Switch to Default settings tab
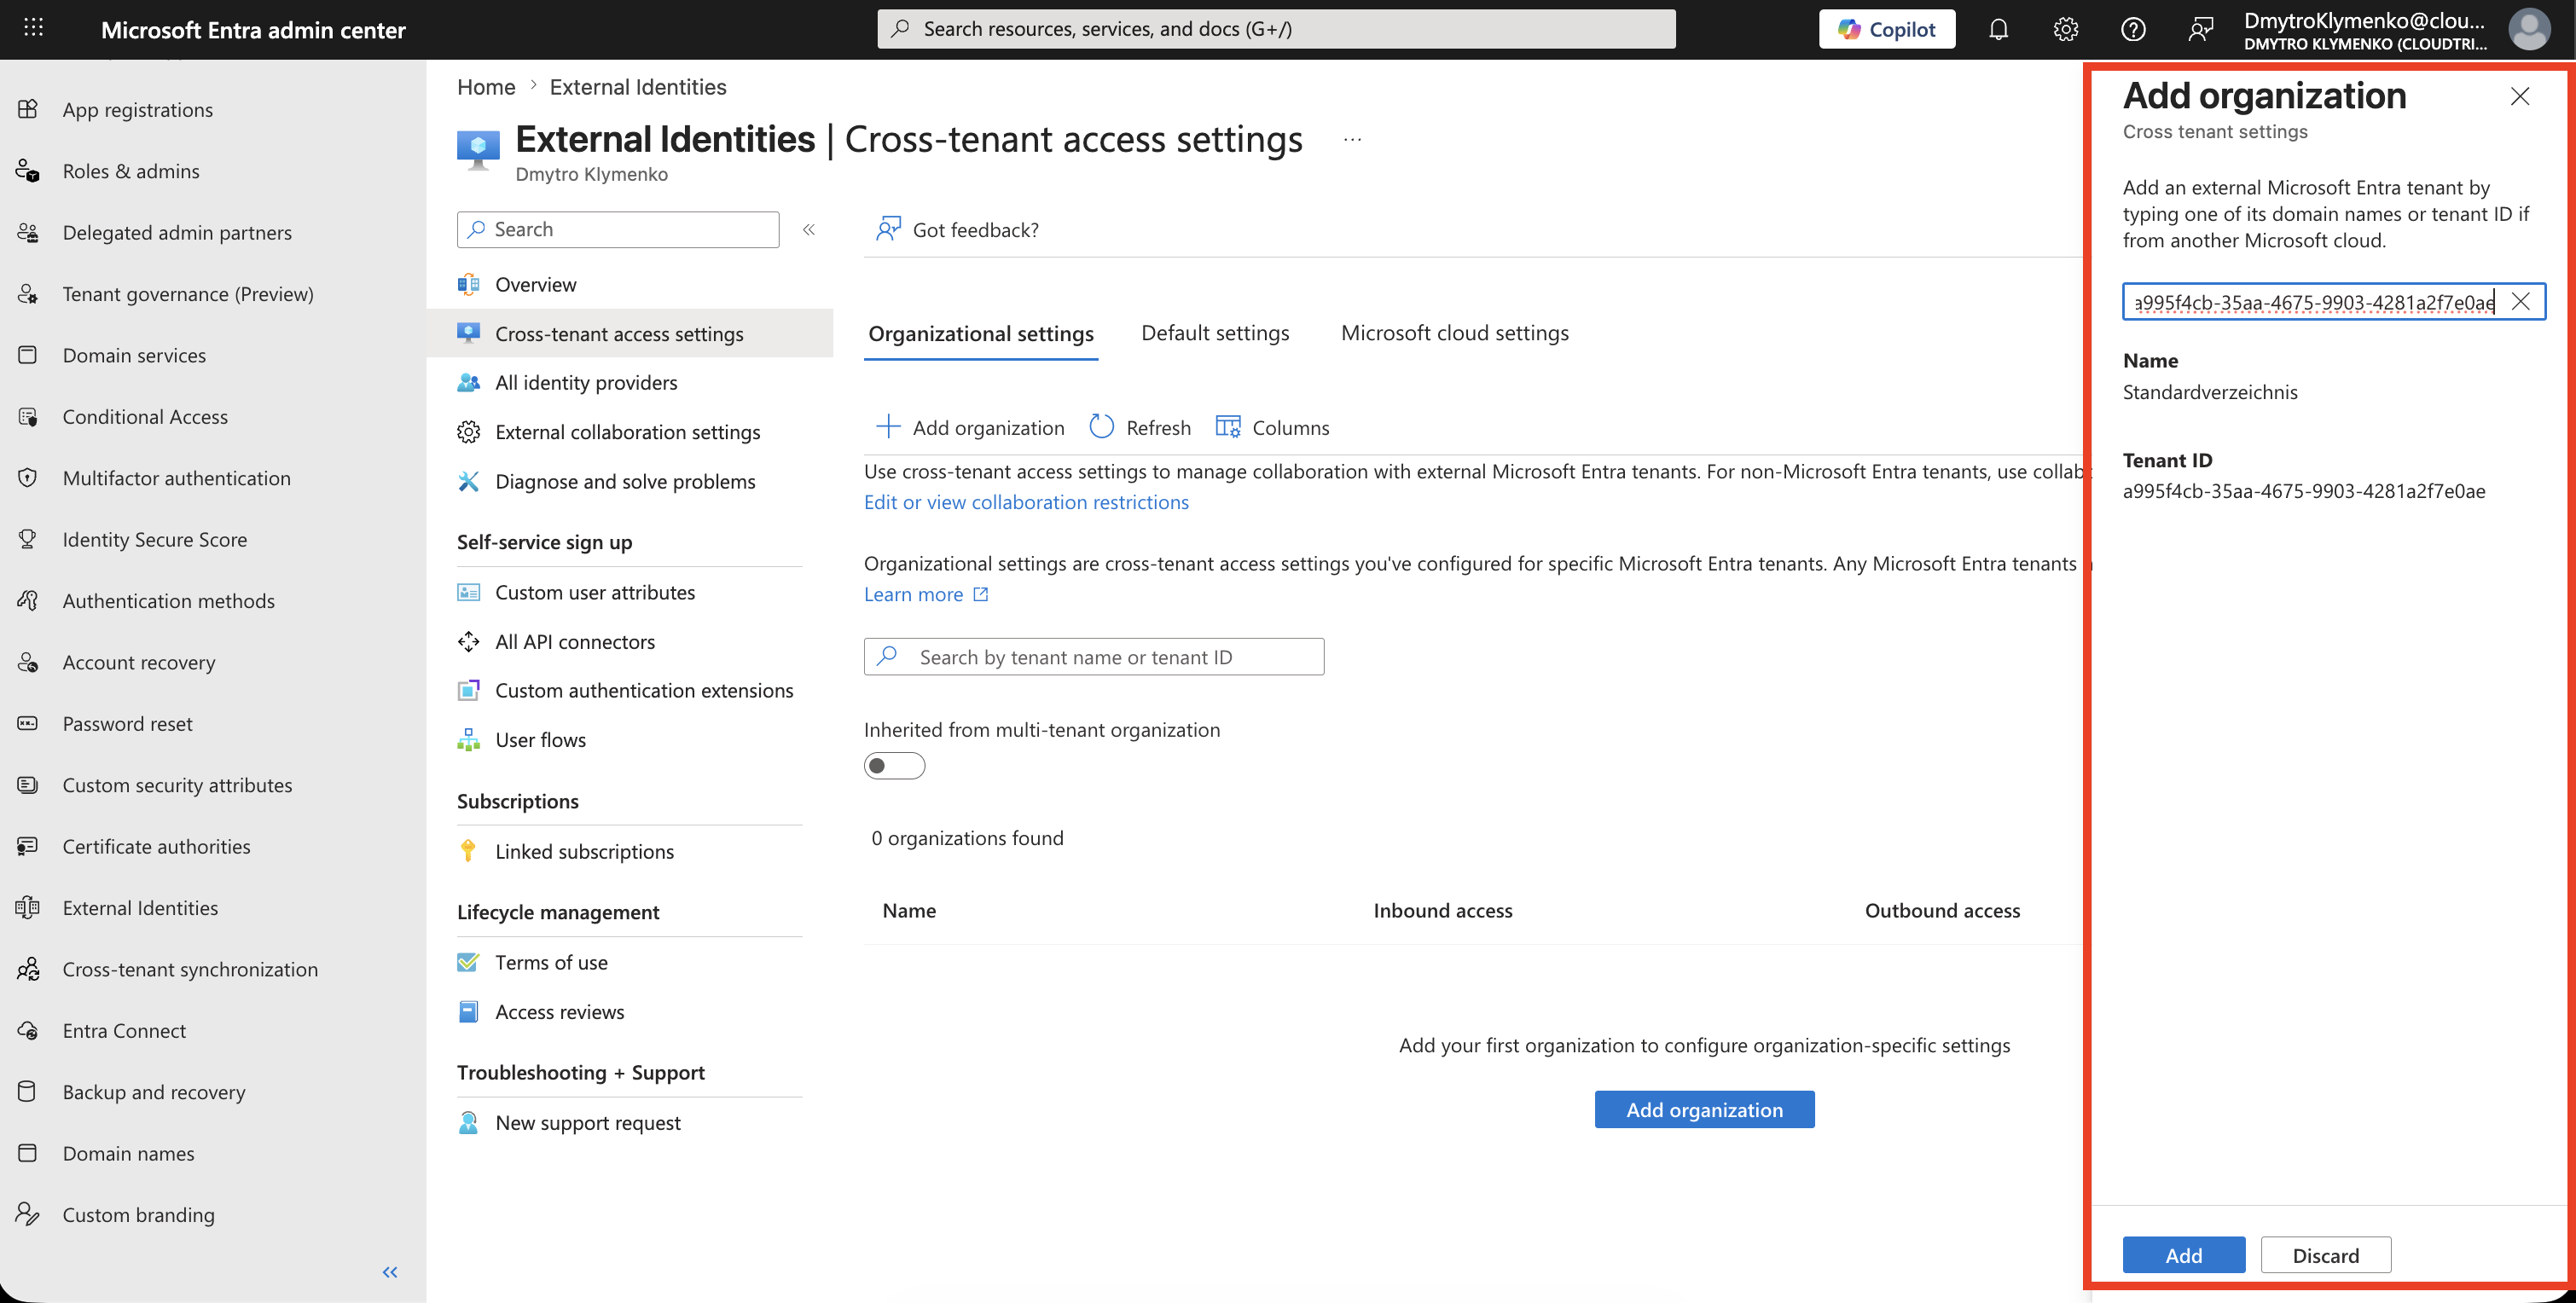The height and width of the screenshot is (1303, 2576). click(x=1215, y=333)
